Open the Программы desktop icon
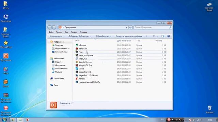Image resolution: width=218 pixels, height=122 pixels. point(6,57)
